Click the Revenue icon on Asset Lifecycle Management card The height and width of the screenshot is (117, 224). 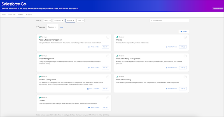click(x=40, y=37)
